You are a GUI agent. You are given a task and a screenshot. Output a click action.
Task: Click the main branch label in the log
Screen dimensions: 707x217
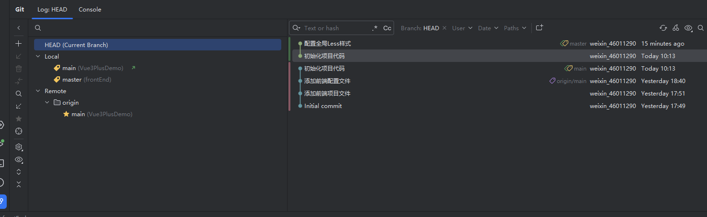(x=575, y=69)
